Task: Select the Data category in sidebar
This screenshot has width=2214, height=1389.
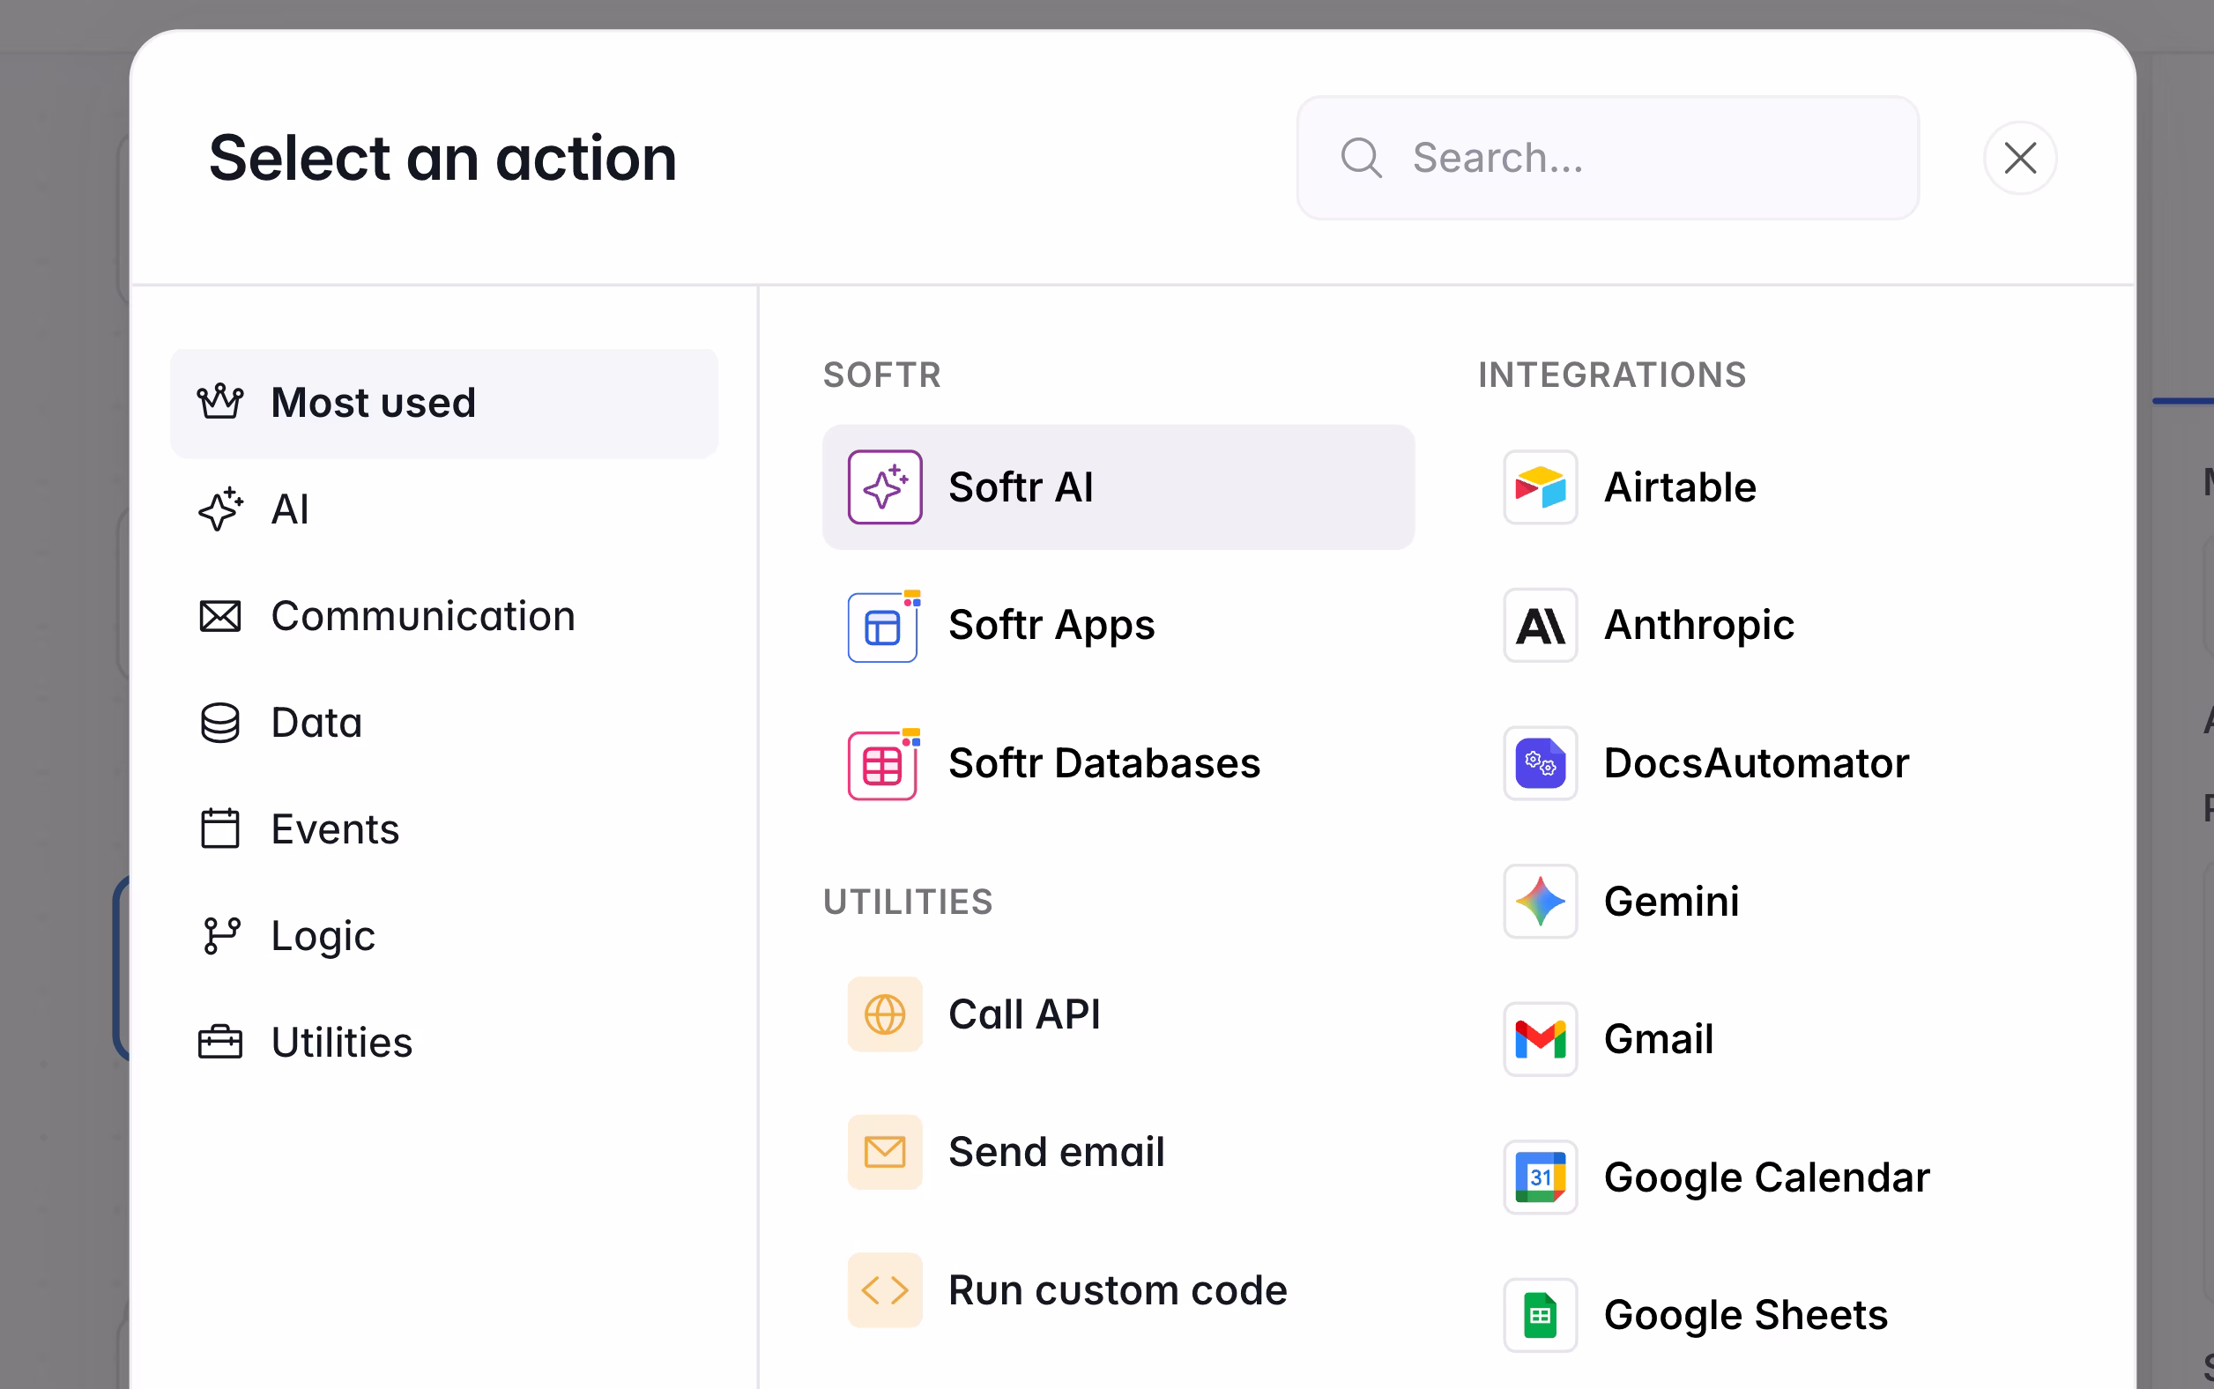Action: point(316,722)
